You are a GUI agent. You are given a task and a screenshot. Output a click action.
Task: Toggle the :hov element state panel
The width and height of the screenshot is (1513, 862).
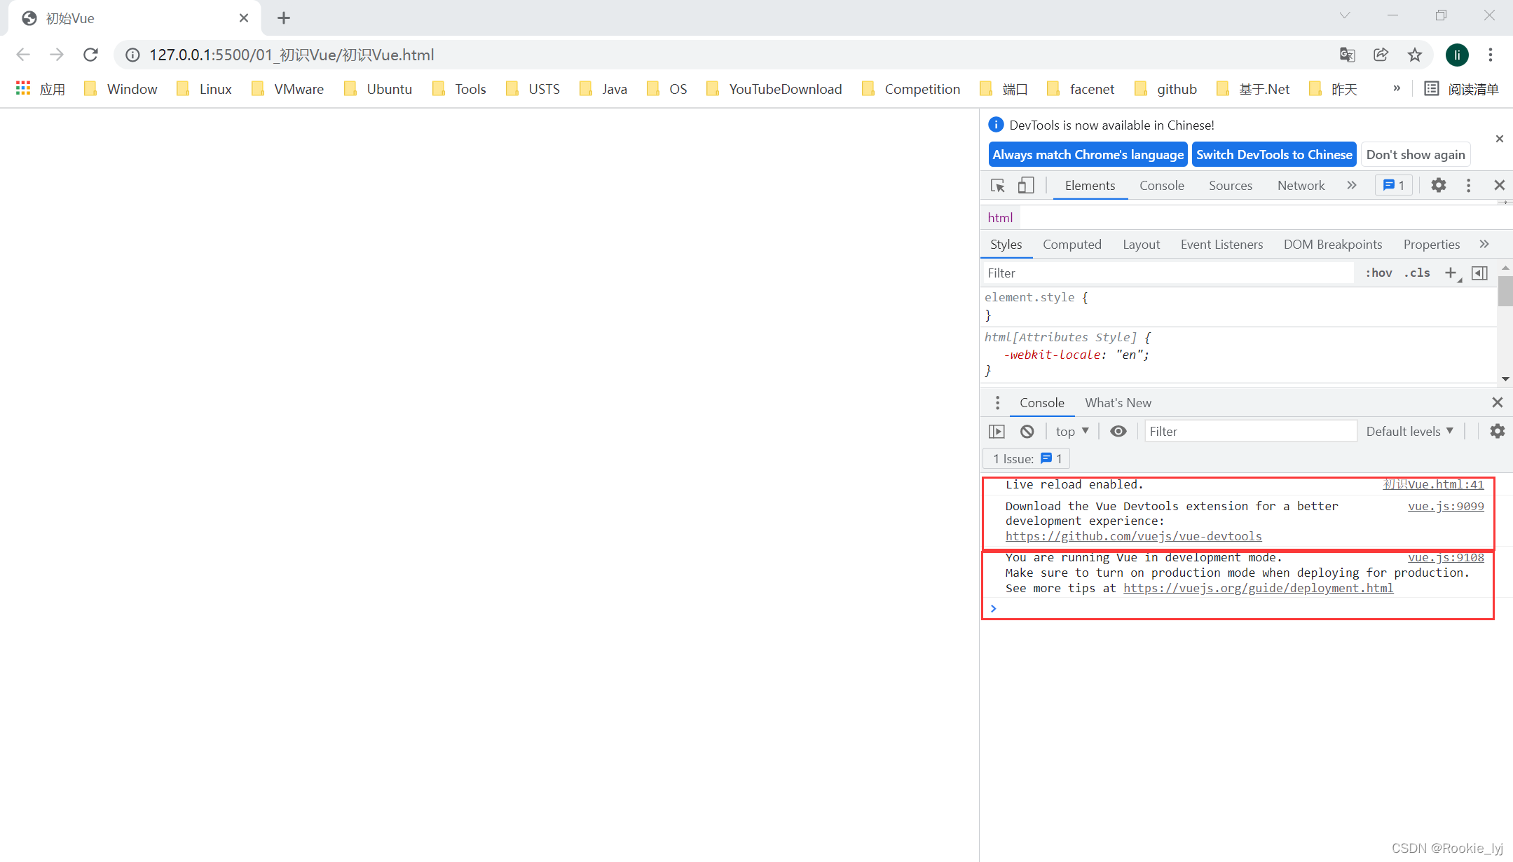click(x=1378, y=273)
